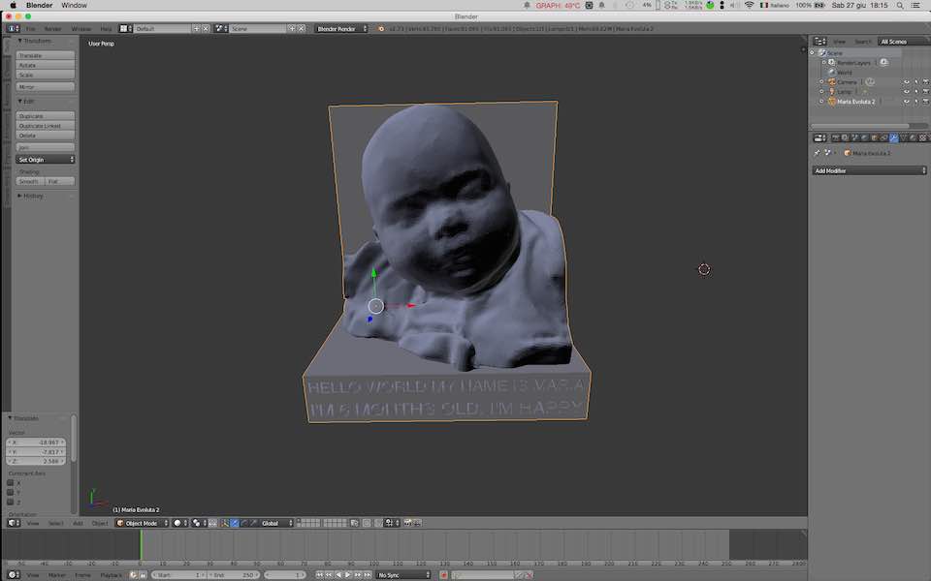Image resolution: width=931 pixels, height=581 pixels.
Task: Play the animation in reverse
Action: (338, 575)
